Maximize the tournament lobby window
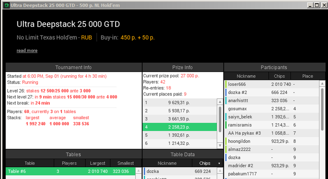 click(x=317, y=5)
